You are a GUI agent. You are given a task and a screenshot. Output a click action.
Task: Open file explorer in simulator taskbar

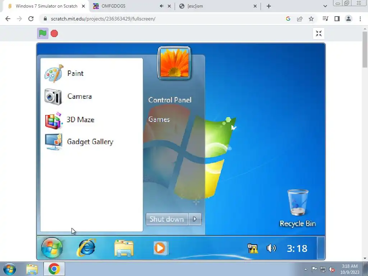click(124, 248)
